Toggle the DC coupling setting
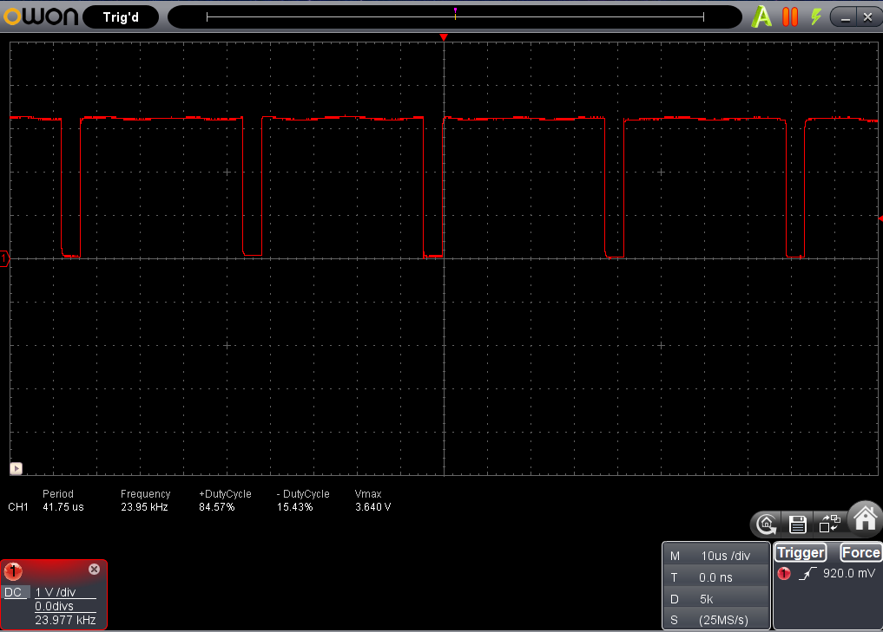Image resolution: width=883 pixels, height=632 pixels. point(13,592)
